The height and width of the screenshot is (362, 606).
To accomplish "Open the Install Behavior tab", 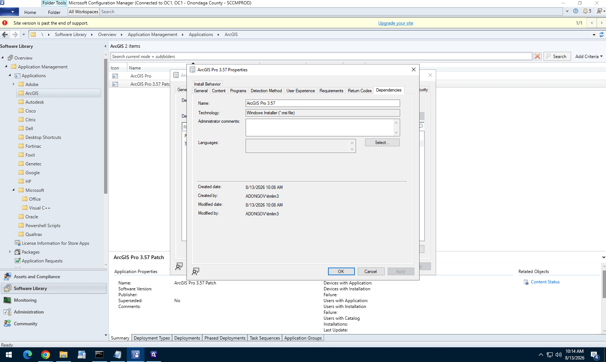I will click(x=207, y=84).
